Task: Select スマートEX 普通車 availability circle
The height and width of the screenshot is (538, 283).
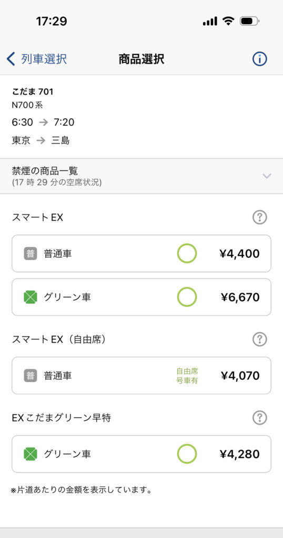Action: click(187, 254)
